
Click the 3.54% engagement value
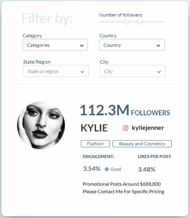click(x=92, y=169)
